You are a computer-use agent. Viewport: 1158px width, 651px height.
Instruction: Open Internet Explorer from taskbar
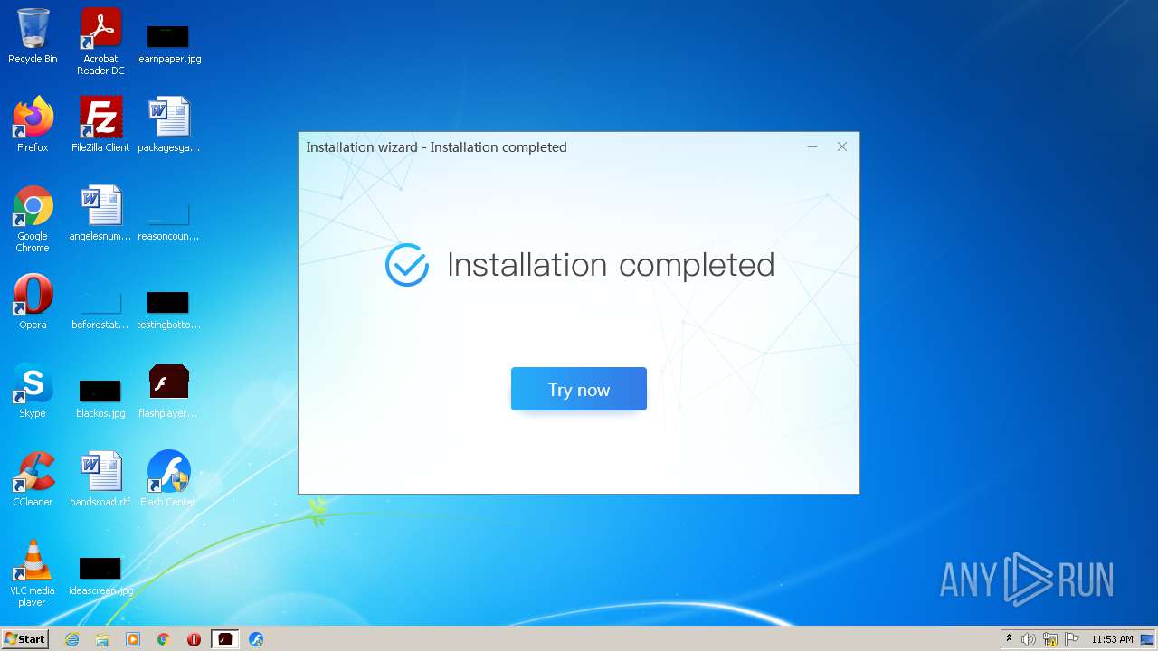coord(71,639)
